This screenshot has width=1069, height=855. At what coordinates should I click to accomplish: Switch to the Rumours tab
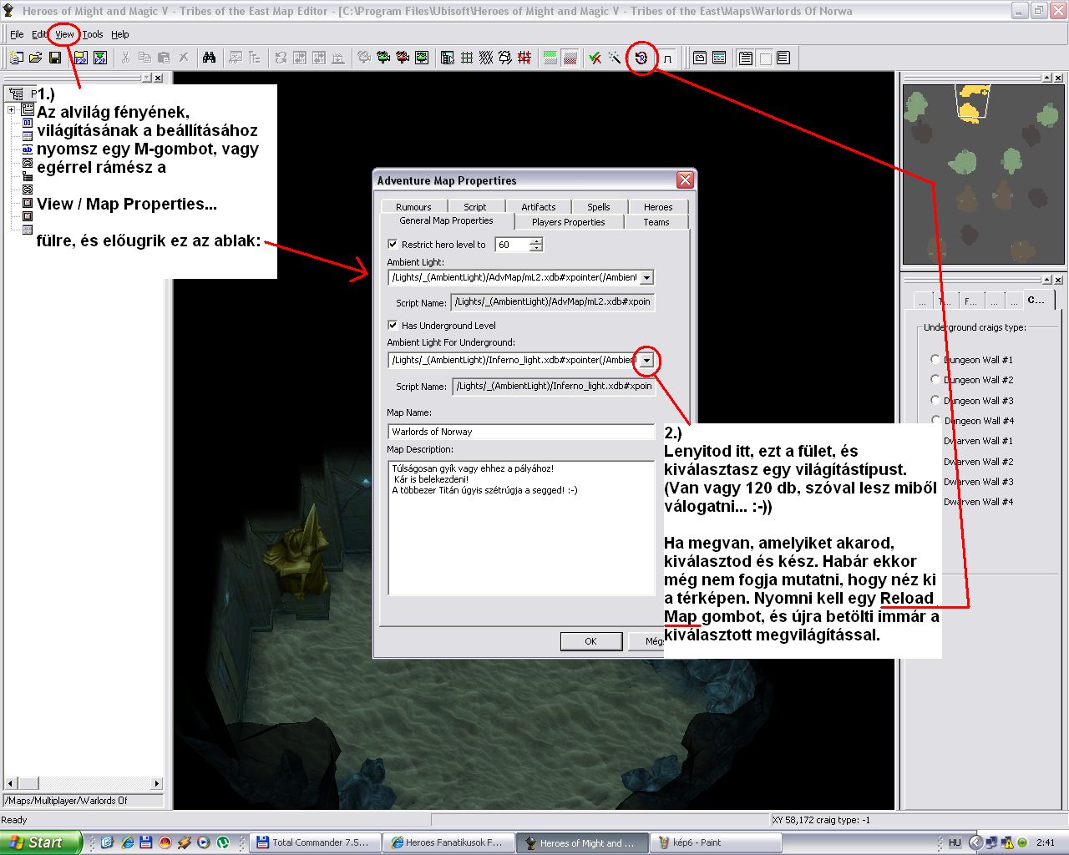[413, 207]
